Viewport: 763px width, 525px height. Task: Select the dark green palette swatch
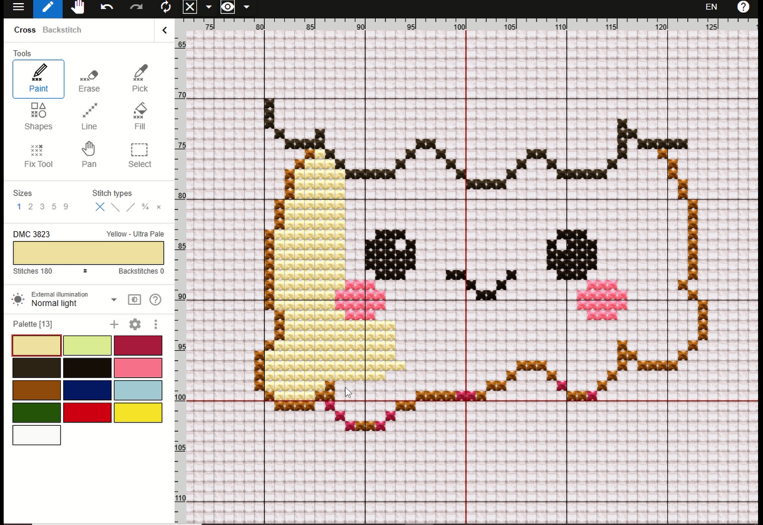pyautogui.click(x=37, y=413)
